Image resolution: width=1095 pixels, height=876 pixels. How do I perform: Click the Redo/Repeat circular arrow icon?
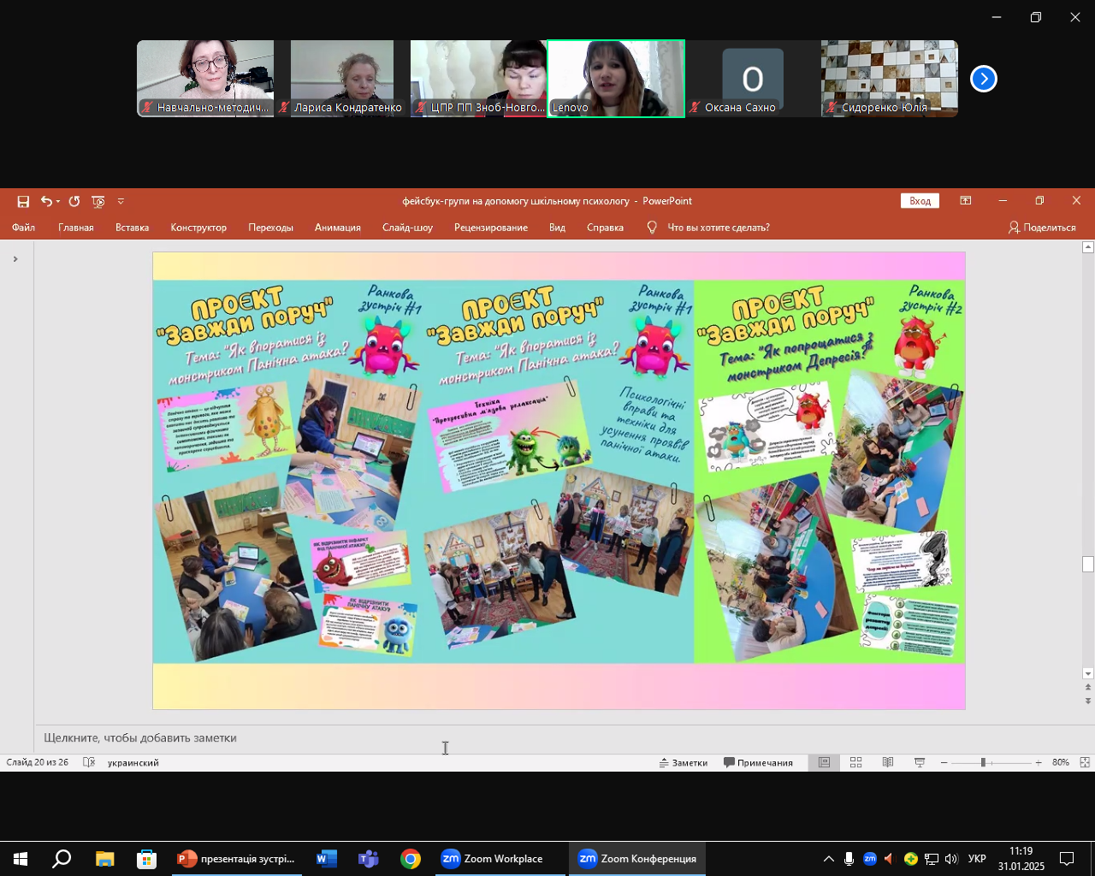pyautogui.click(x=74, y=202)
